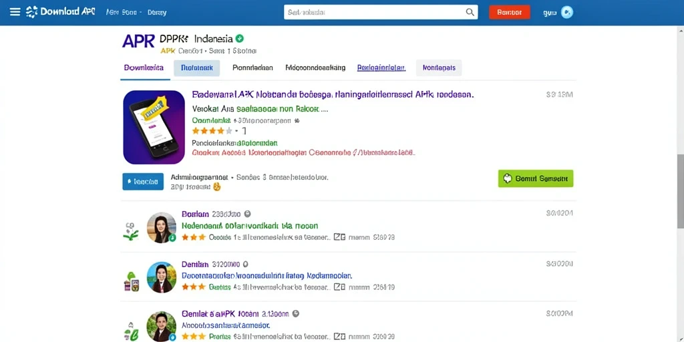Click the green plant icon left of Bonlam's avatar
The height and width of the screenshot is (342, 684).
[131, 232]
